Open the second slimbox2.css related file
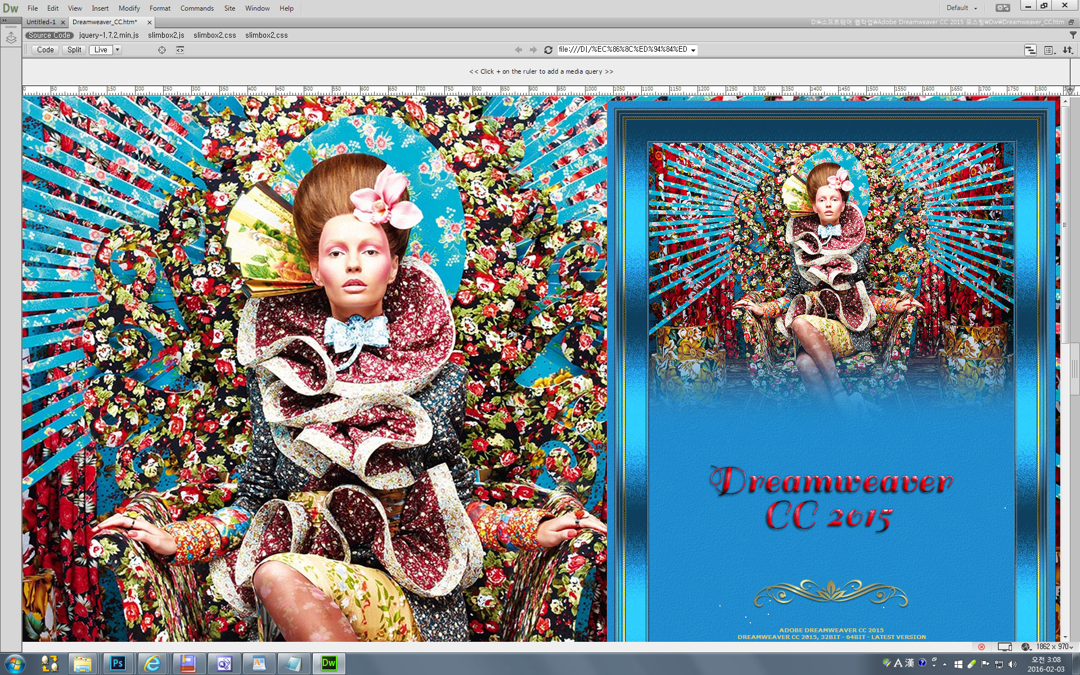 pyautogui.click(x=266, y=35)
